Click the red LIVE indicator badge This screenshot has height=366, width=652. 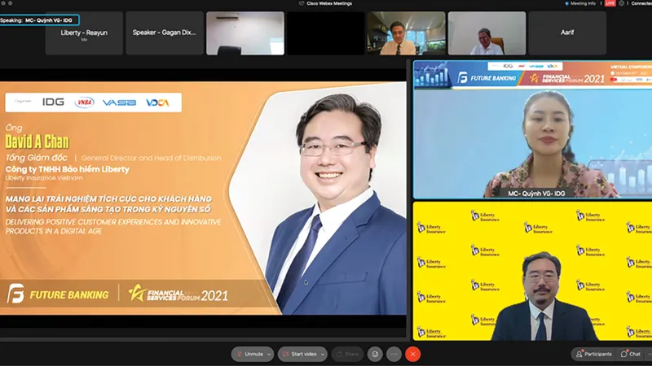pos(610,3)
